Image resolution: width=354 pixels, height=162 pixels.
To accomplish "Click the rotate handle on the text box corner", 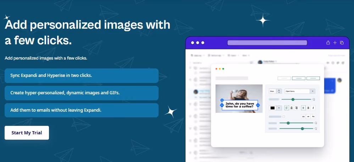I will tap(222, 100).
